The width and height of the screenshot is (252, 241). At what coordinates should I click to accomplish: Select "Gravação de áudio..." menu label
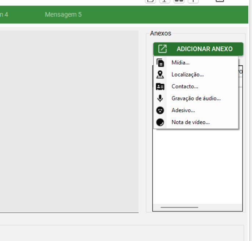(196, 99)
